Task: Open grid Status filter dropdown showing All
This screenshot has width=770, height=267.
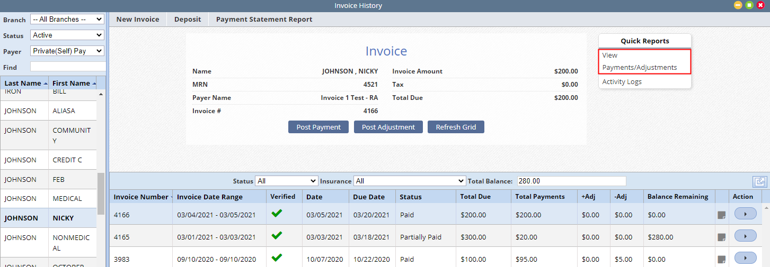Action: tap(286, 181)
